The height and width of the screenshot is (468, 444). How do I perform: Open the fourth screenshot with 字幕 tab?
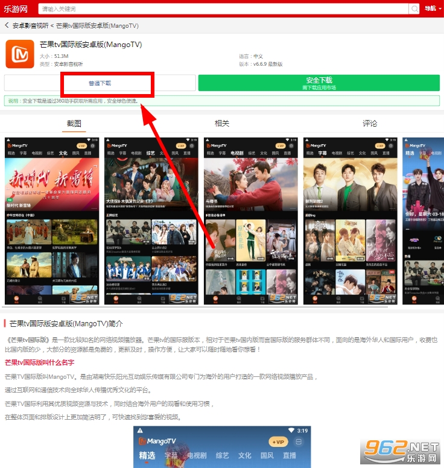click(350, 221)
